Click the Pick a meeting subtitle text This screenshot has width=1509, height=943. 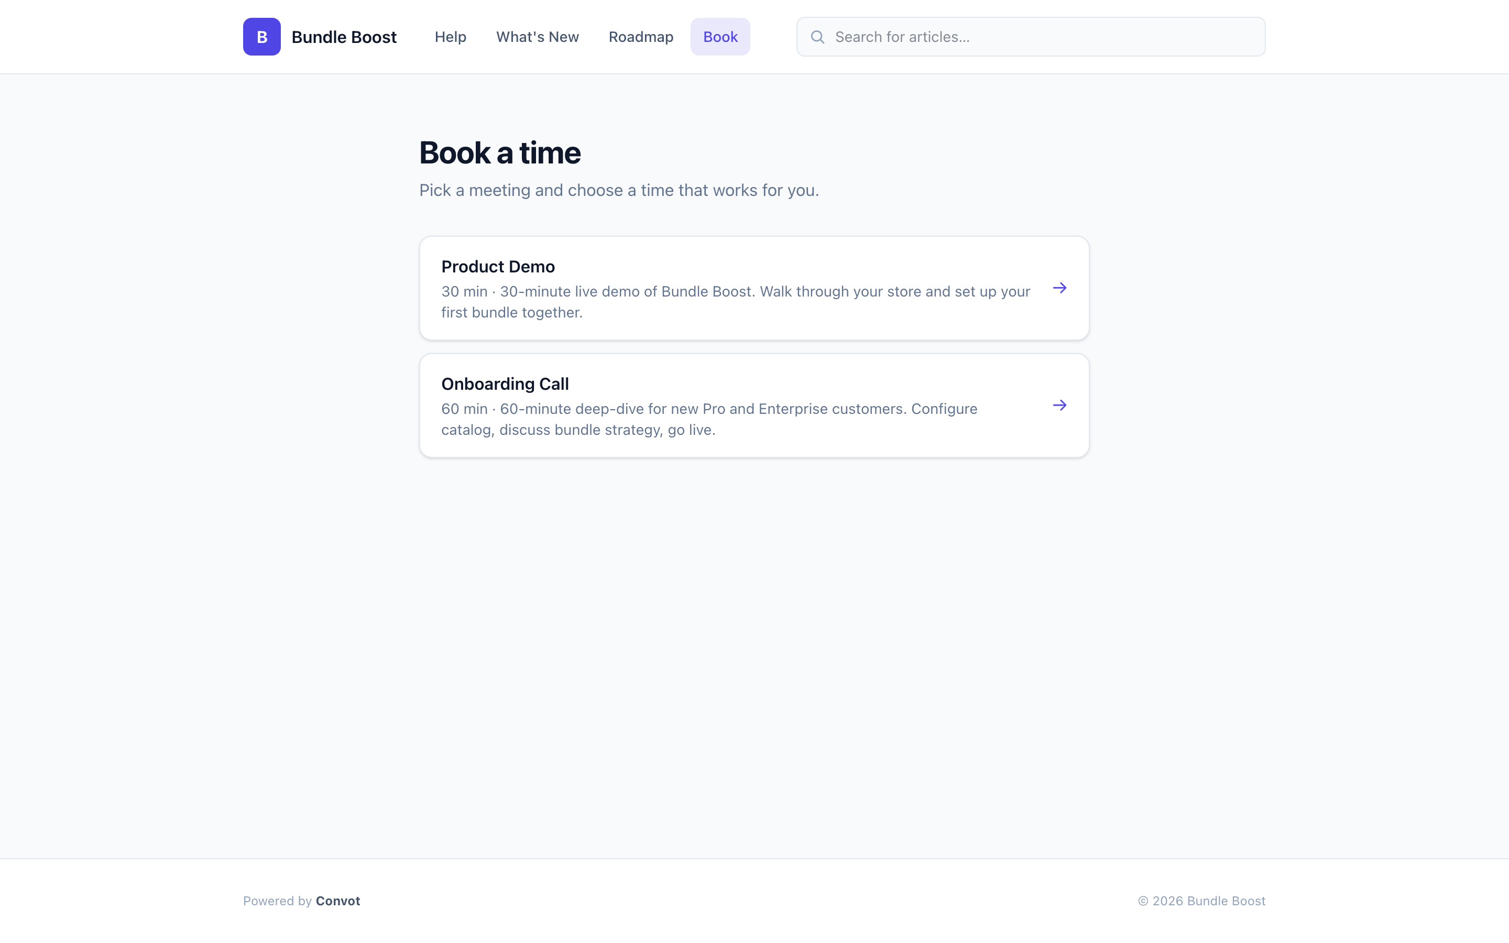click(619, 190)
